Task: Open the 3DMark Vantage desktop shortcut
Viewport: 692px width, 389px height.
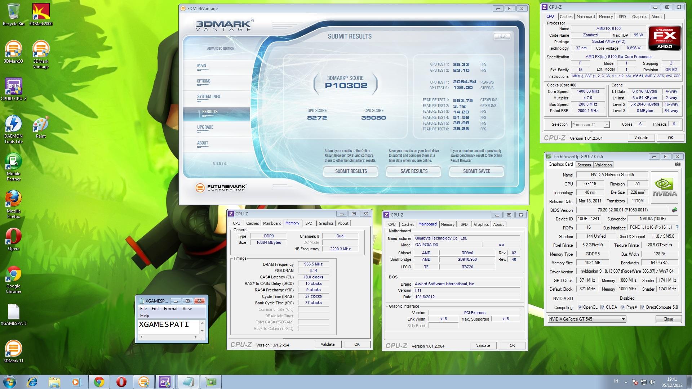Action: [x=41, y=54]
